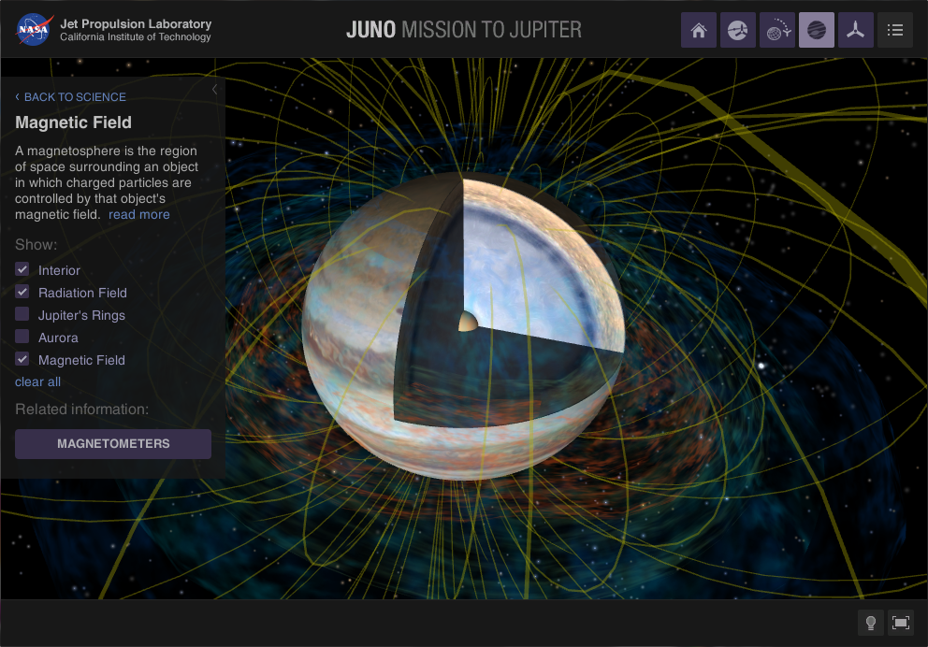Select the Jupiter science section icon

point(816,30)
